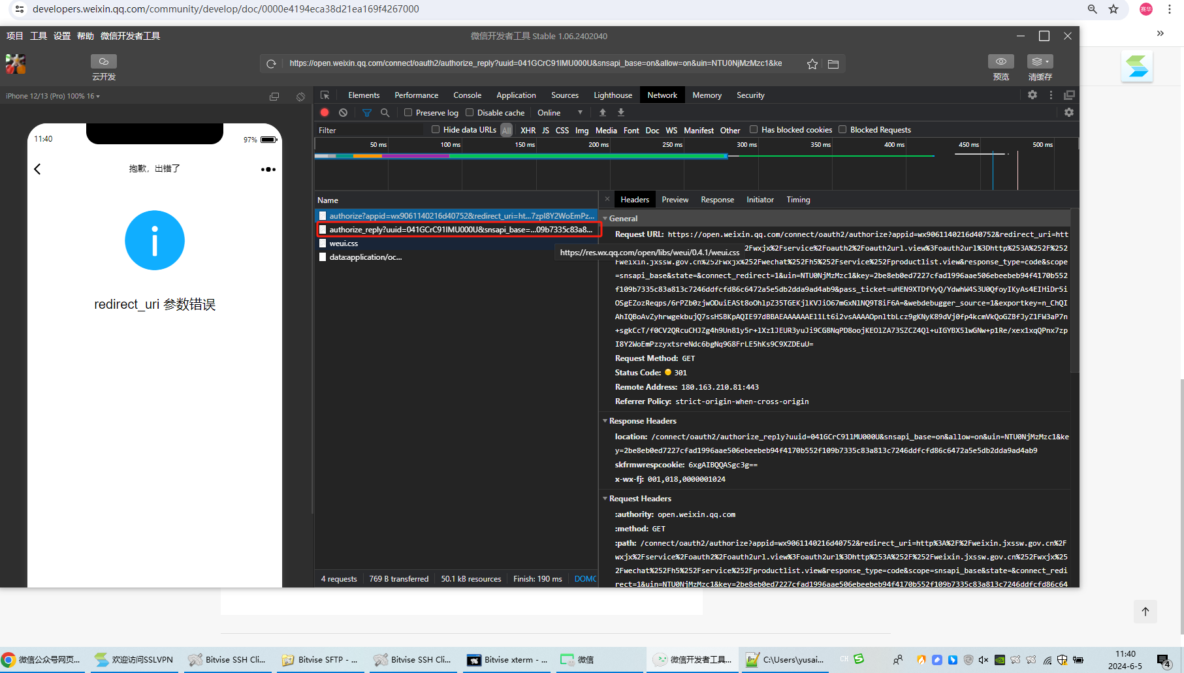Expand the browser side panel chevron
This screenshot has height=673, width=1184.
point(1160,33)
